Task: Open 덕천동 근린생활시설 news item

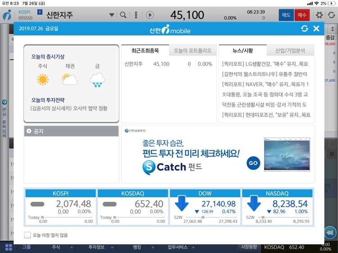Action: coord(265,105)
